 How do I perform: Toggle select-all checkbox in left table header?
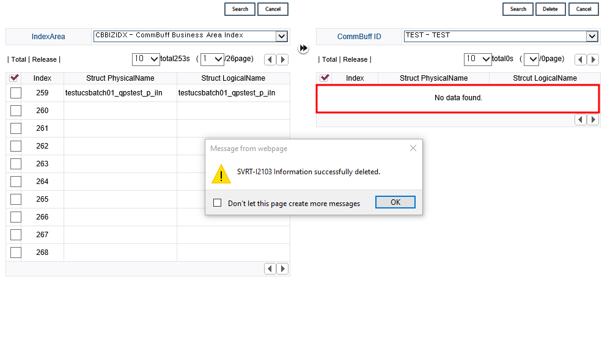[15, 78]
